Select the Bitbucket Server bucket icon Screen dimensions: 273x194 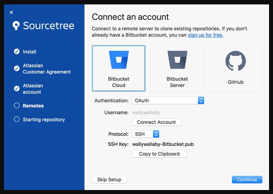coord(177,60)
